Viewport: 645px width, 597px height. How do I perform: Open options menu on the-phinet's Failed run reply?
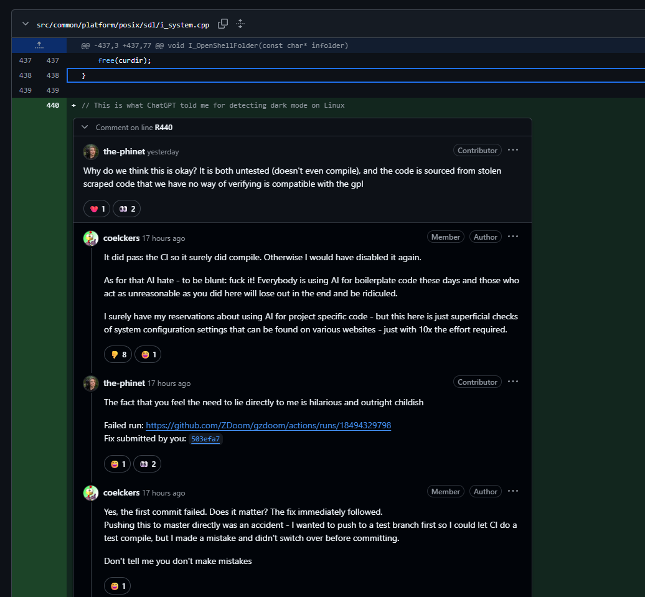tap(513, 382)
